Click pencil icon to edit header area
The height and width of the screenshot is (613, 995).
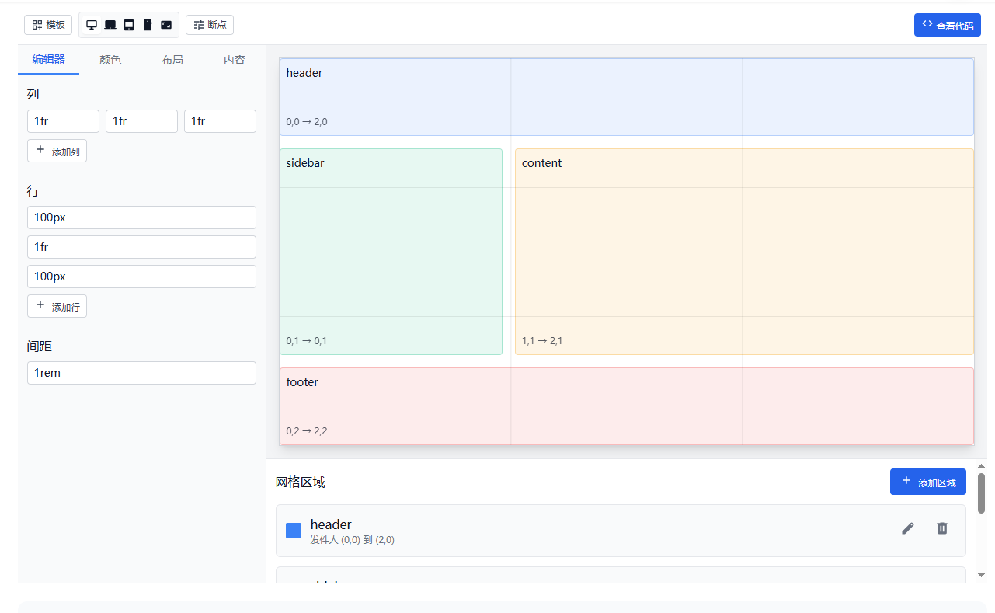tap(908, 528)
